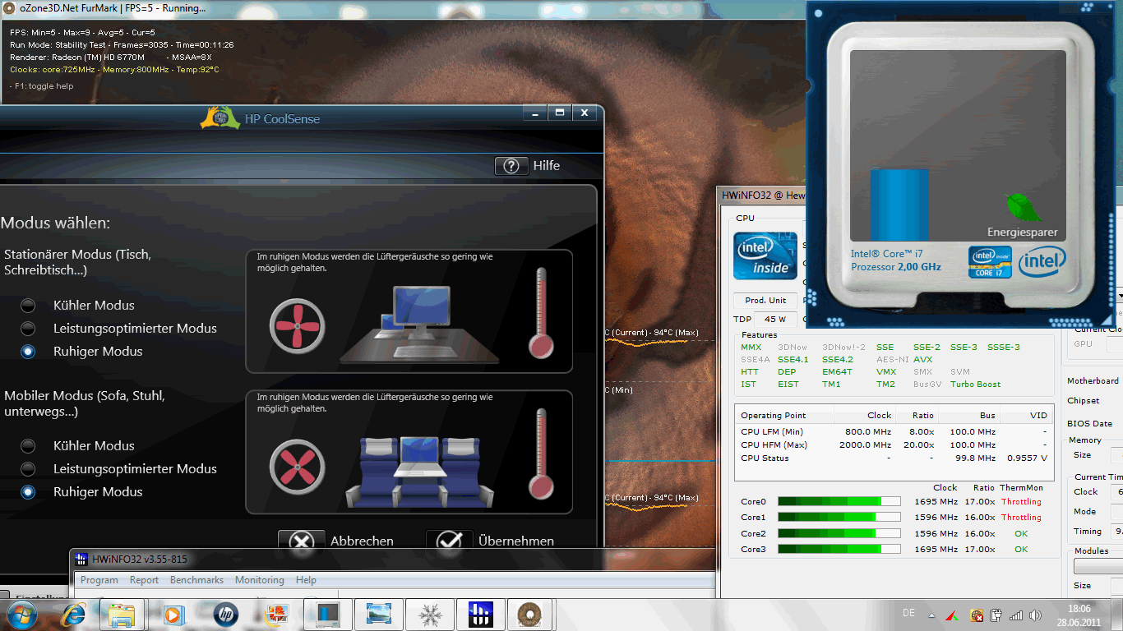Click the Core0 usage bar
This screenshot has width=1123, height=631.
839,502
